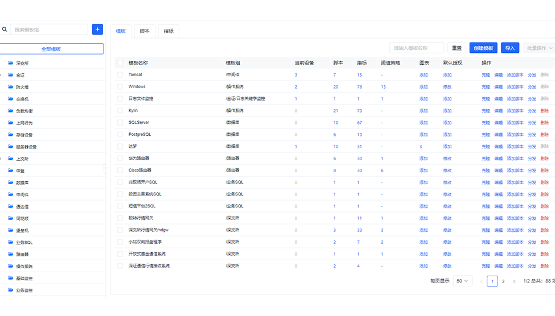
Task: Click 修改 authorization in the Windows row
Action: (x=447, y=87)
